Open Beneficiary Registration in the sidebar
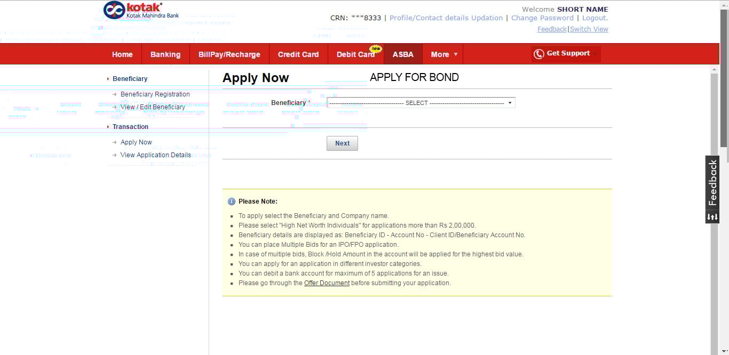 tap(155, 94)
